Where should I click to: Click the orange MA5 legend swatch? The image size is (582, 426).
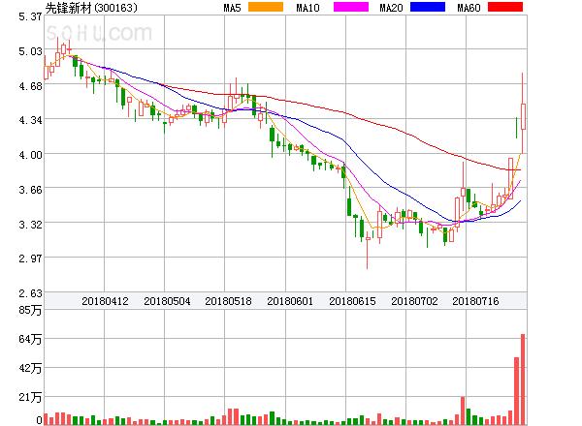[x=266, y=7]
